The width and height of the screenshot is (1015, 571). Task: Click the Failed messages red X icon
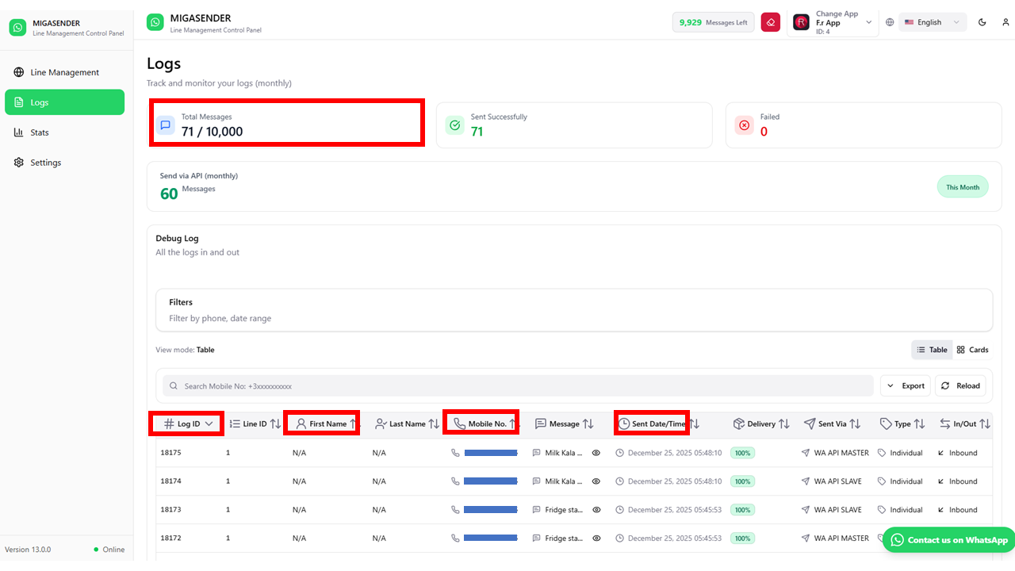click(x=744, y=125)
